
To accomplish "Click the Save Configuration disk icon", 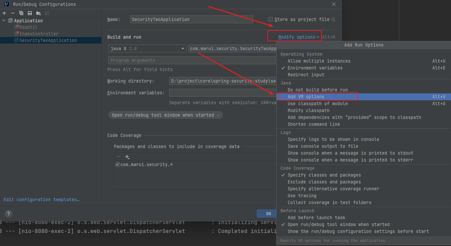I will pyautogui.click(x=30, y=13).
